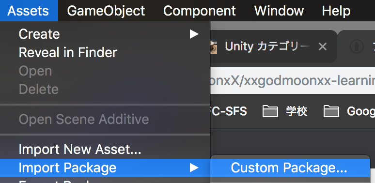The height and width of the screenshot is (183, 375).
Task: Open the Help menu
Action: 336,11
